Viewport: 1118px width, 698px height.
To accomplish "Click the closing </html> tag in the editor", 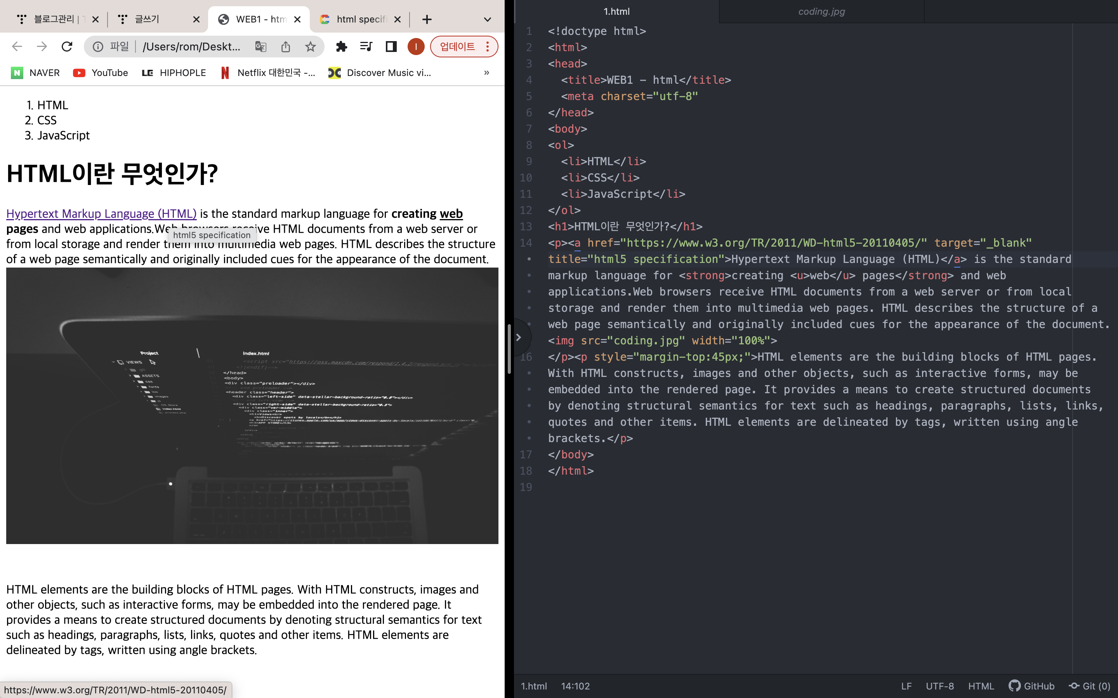I will click(x=571, y=471).
